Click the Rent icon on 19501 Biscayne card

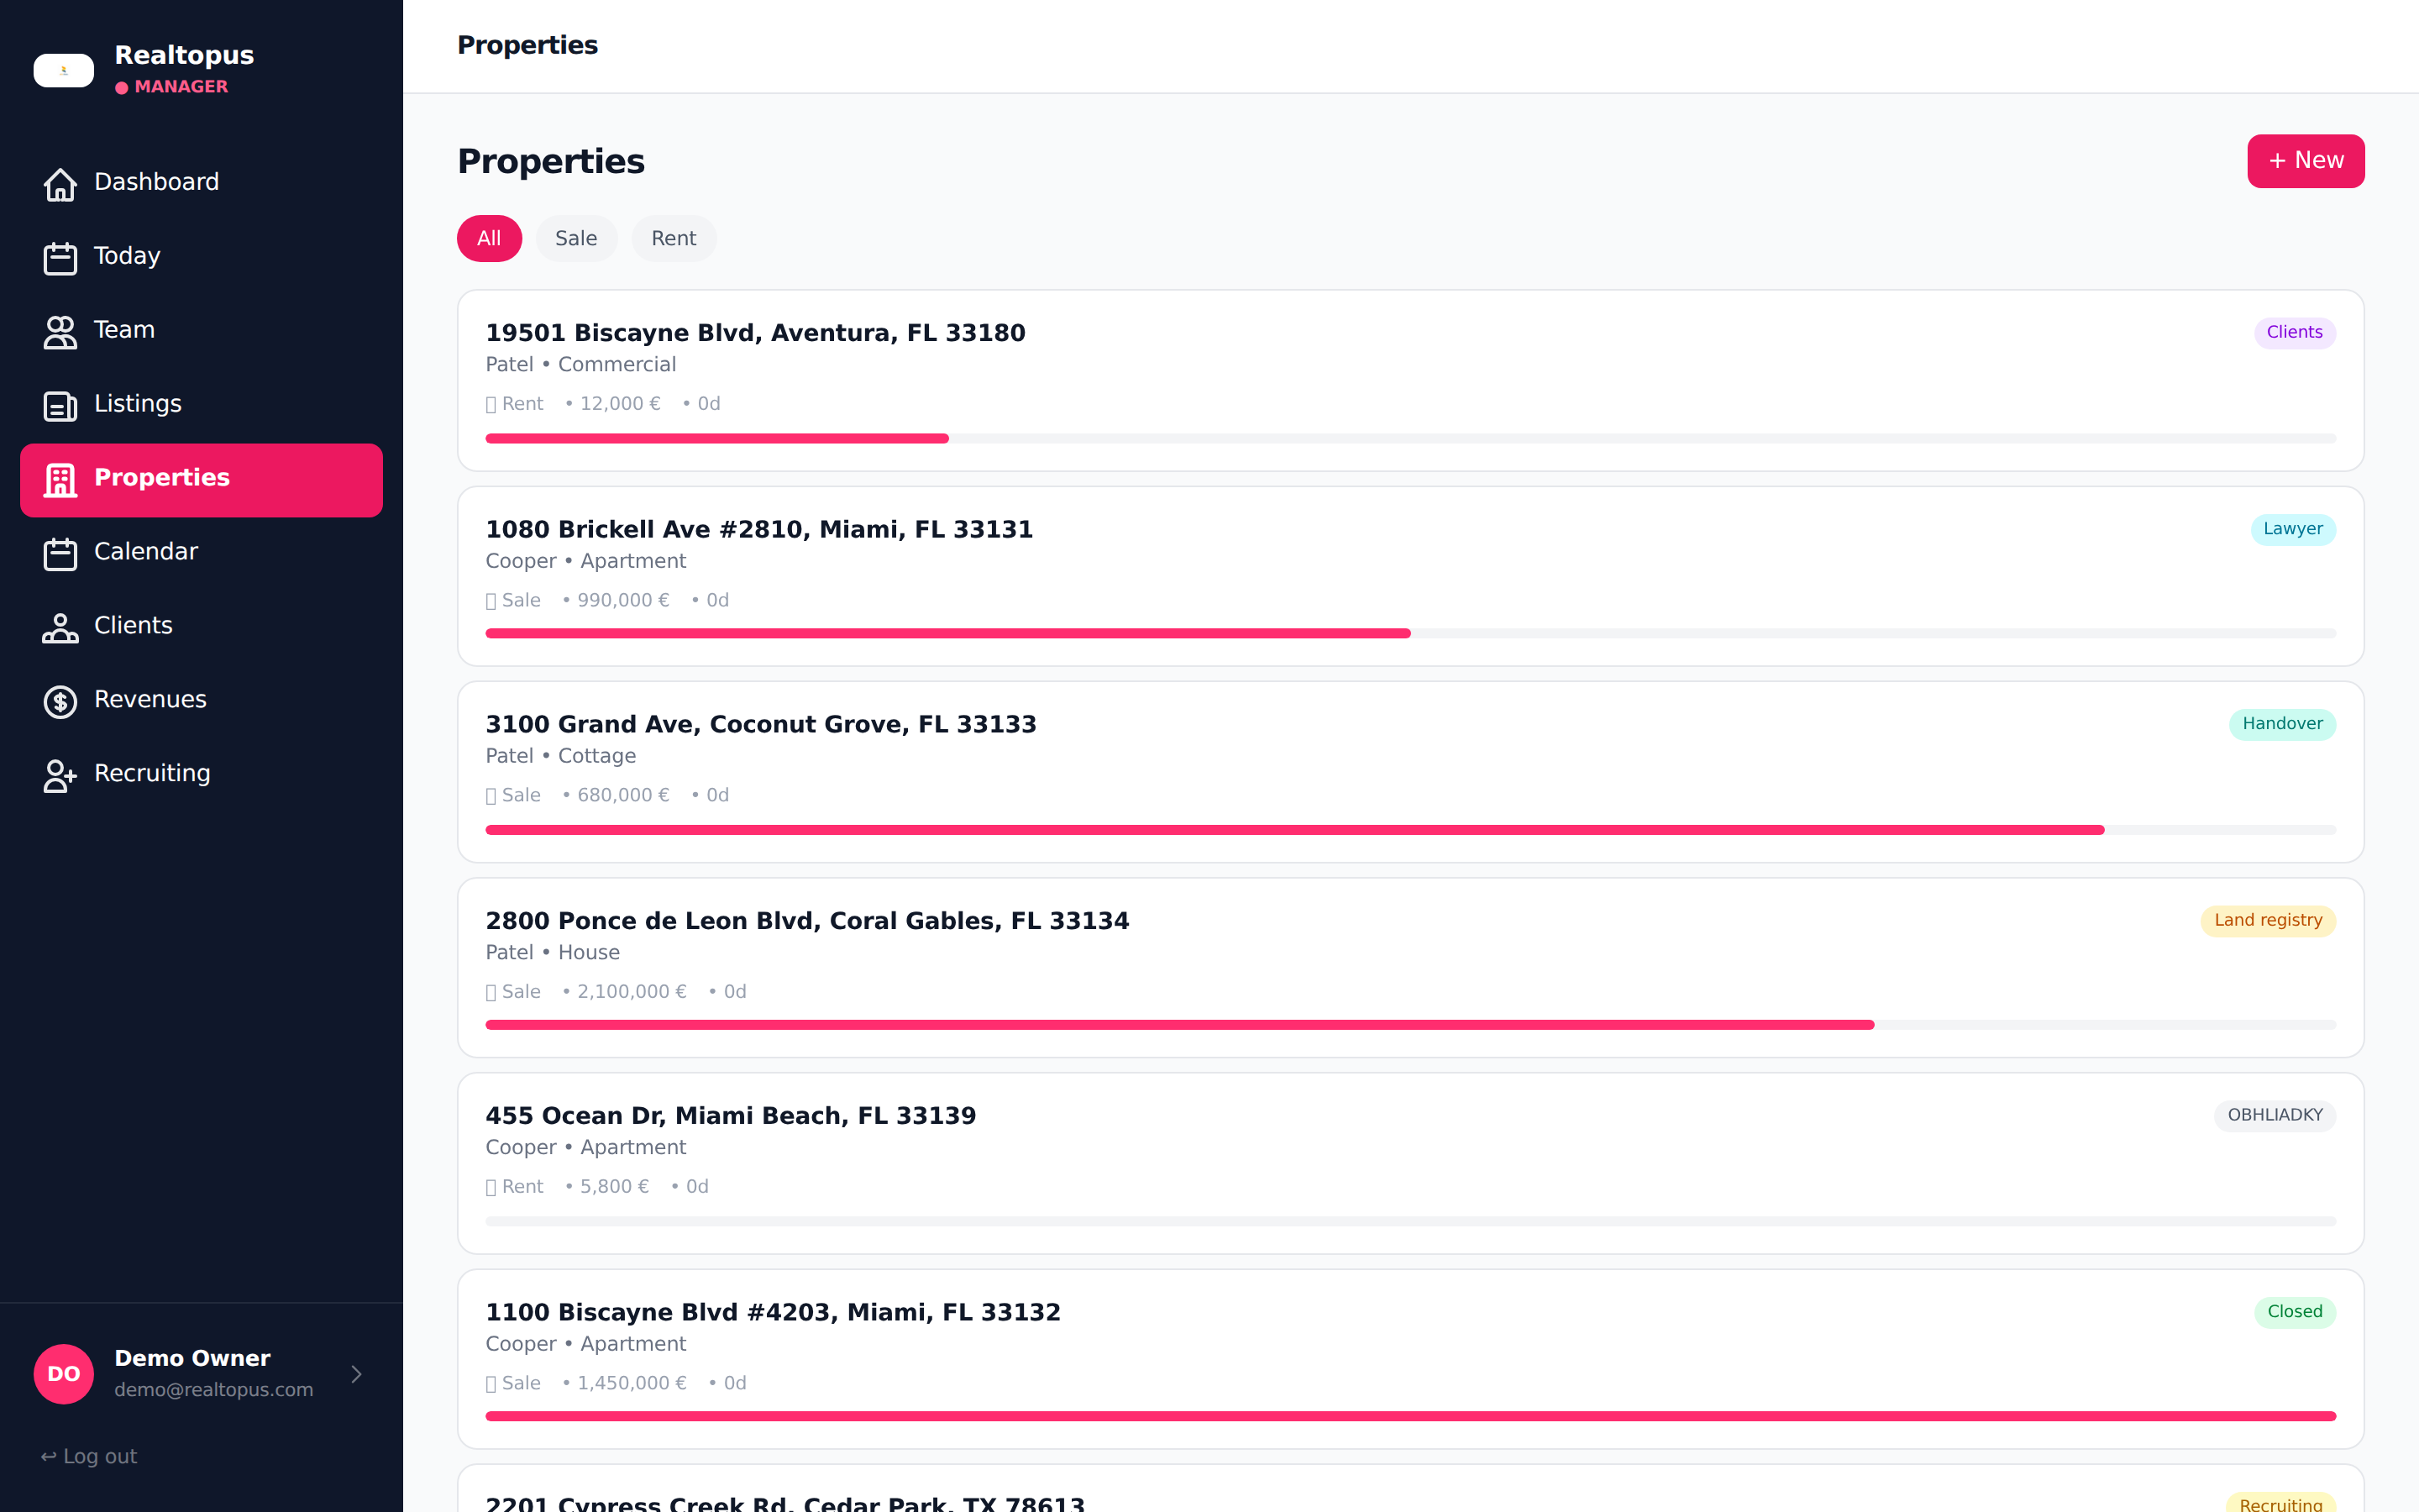coord(491,405)
